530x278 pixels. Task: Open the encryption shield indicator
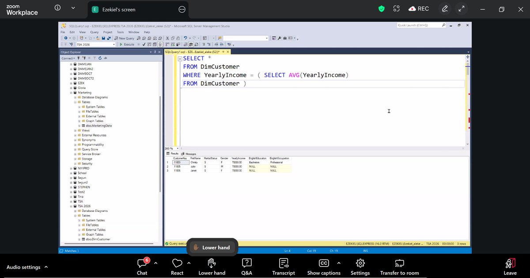(x=382, y=9)
